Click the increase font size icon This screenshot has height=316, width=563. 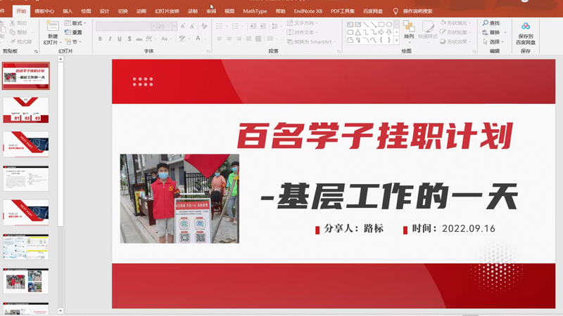(x=183, y=26)
